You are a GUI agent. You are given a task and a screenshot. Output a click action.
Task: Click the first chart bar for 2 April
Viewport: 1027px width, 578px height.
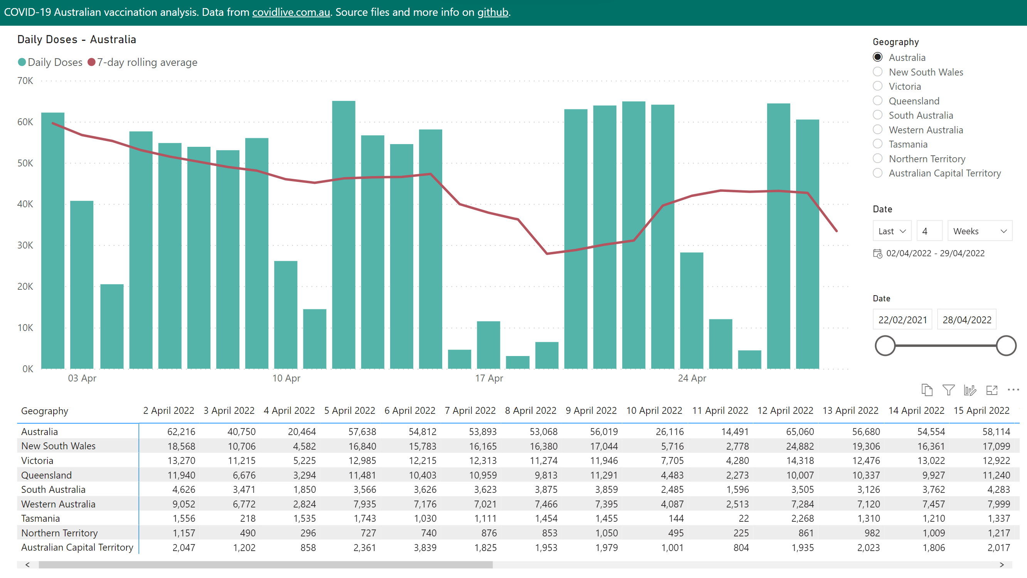click(53, 240)
